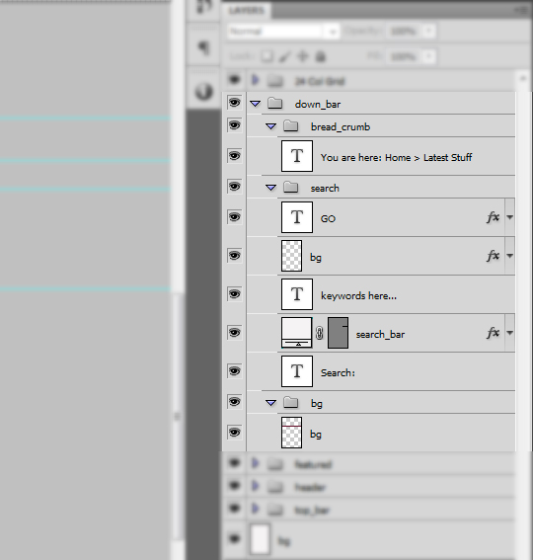Click fx icon on search bg layer
Viewport: 533px width, 560px height.
[493, 256]
